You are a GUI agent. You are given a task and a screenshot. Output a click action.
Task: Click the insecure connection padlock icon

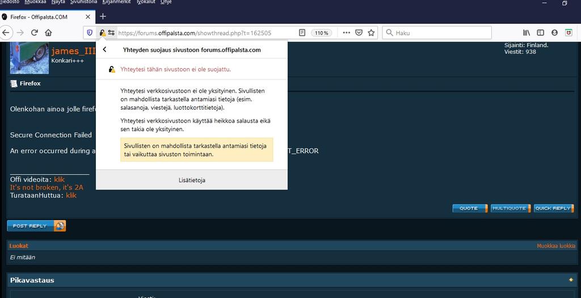tap(102, 32)
